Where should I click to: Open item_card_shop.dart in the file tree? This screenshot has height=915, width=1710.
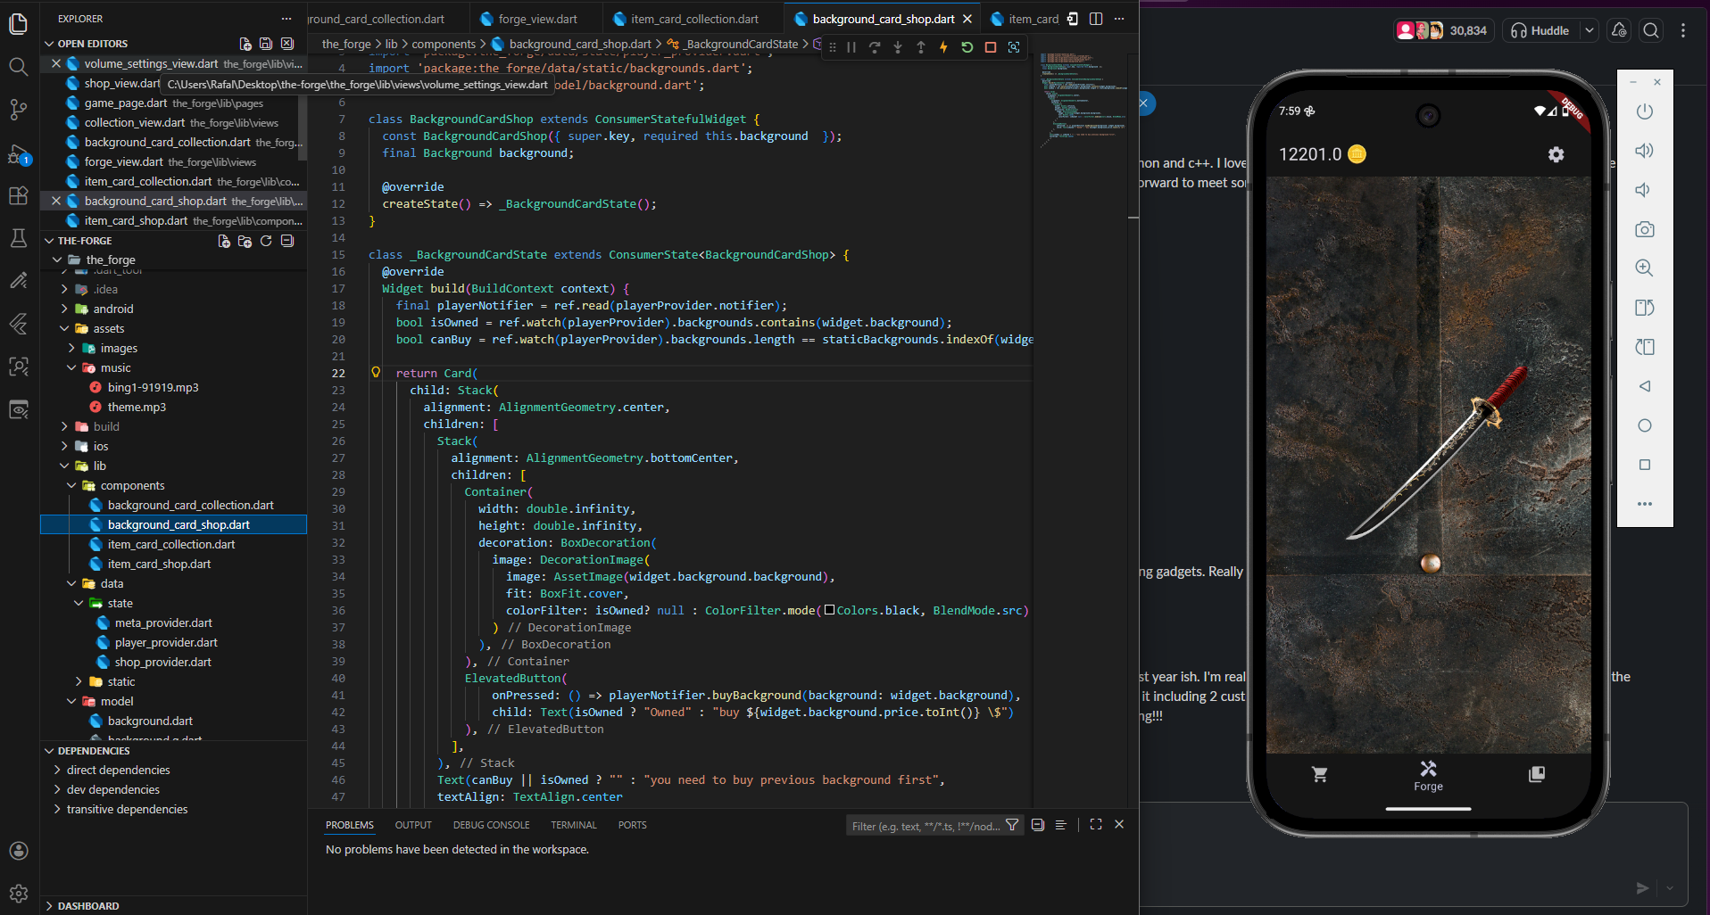[159, 564]
